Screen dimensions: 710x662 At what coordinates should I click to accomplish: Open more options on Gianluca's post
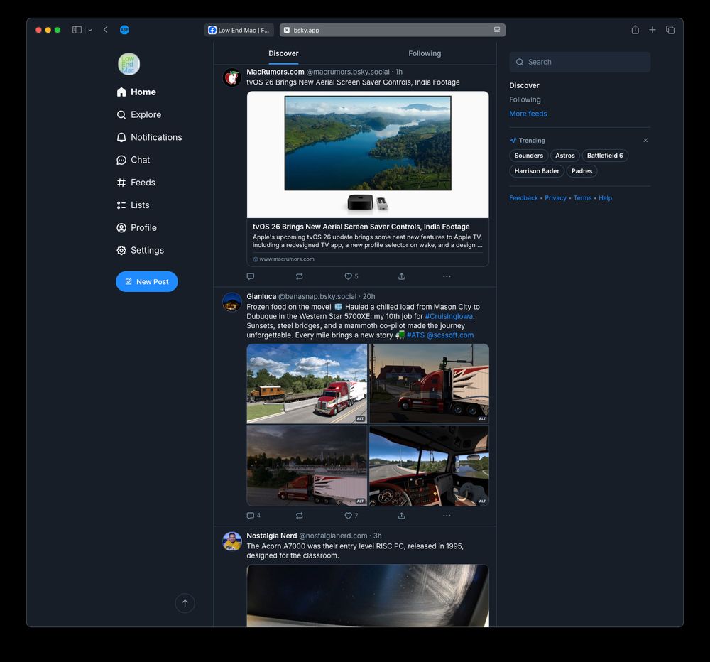pyautogui.click(x=447, y=516)
